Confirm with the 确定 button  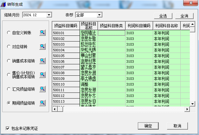click(x=148, y=126)
